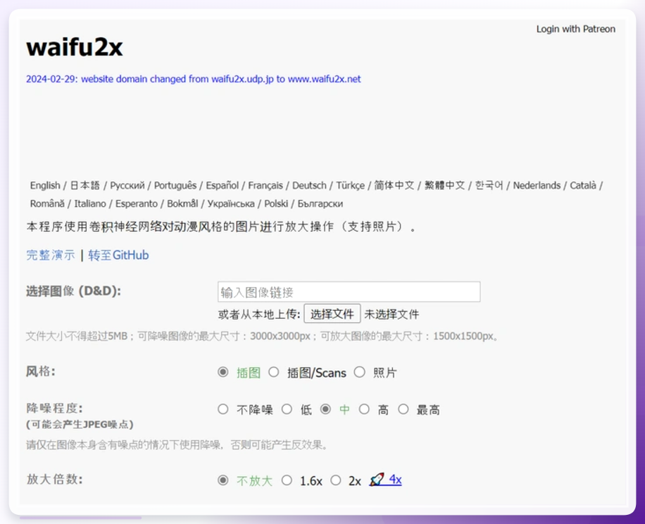
Task: Switch language to Português
Action: [175, 186]
